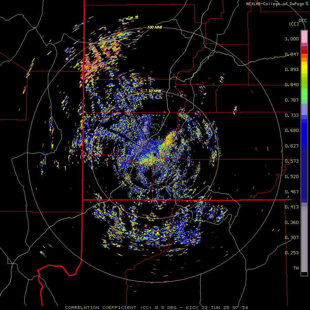Click the 0.680 legend value
The height and width of the screenshot is (310, 310).
(x=292, y=130)
